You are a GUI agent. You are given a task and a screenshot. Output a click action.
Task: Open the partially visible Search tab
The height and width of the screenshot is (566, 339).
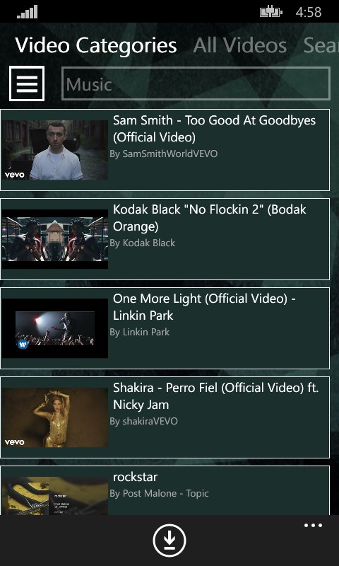(321, 45)
